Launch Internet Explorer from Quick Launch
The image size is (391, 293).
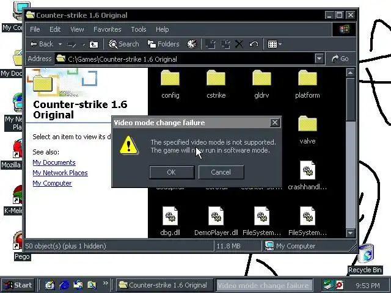pos(65,285)
